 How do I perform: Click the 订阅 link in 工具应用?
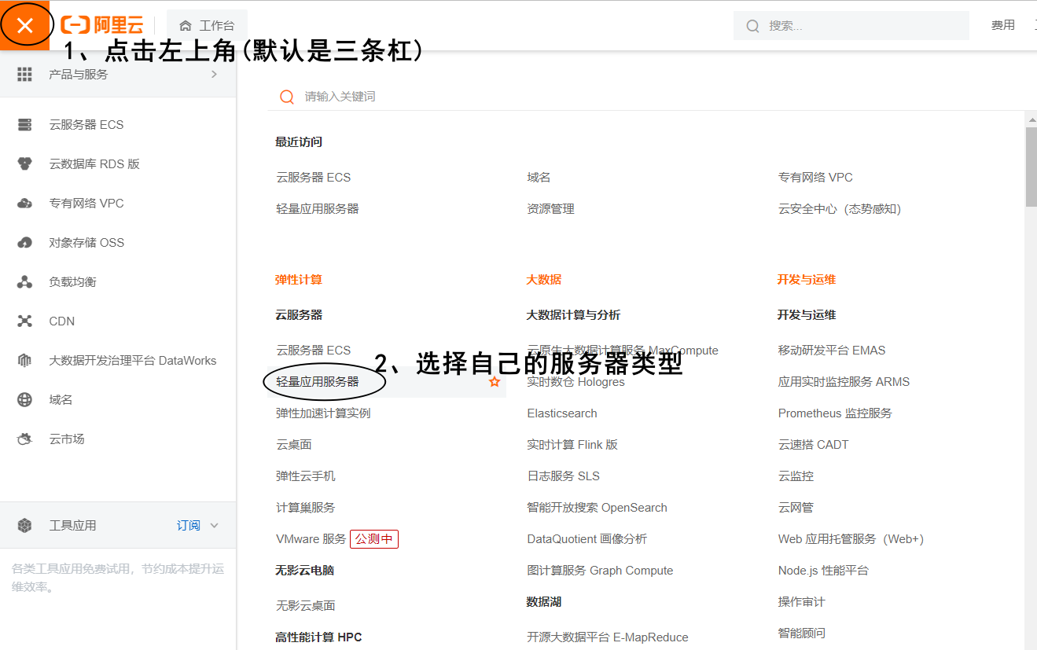pyautogui.click(x=188, y=526)
